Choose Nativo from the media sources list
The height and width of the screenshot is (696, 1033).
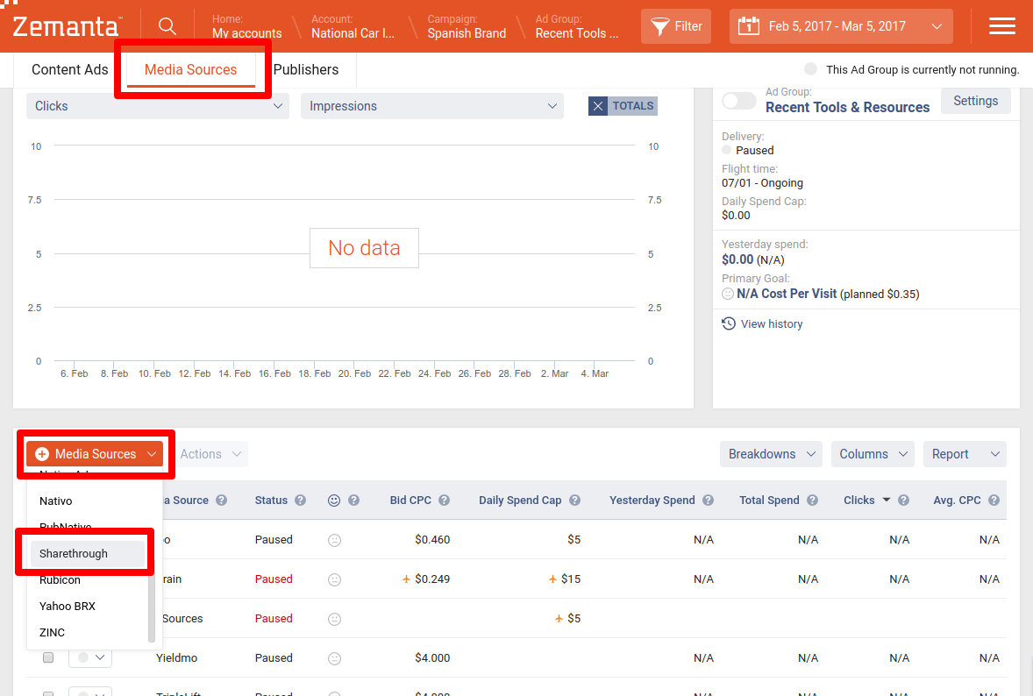coord(88,501)
